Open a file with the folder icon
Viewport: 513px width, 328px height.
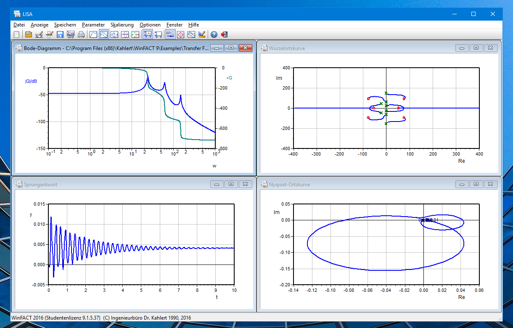pos(29,34)
